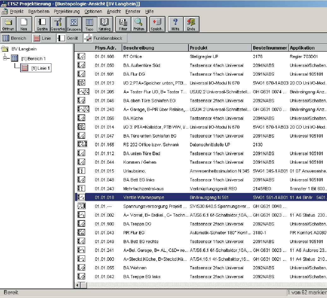The image size is (327, 298).
Task: Open the Projektierung menu
Action: coord(66,11)
